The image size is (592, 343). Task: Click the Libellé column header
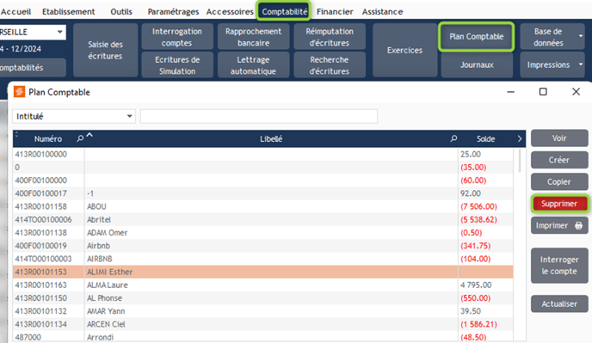click(x=271, y=139)
